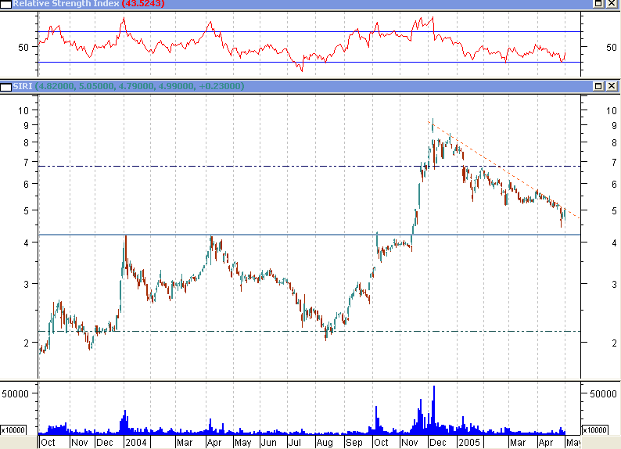Click the 50 label on right RSI axis
Screen dimensions: 621x449
click(612, 48)
